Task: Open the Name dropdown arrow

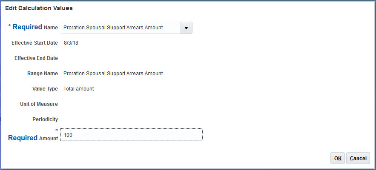Action: point(186,28)
